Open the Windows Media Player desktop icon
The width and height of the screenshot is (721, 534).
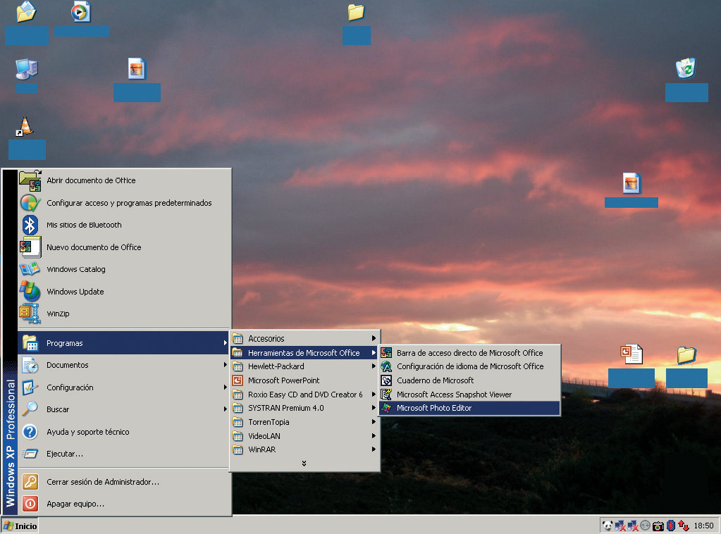coord(81,12)
